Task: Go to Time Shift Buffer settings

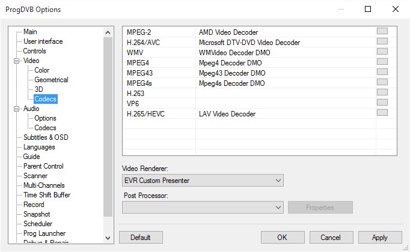Action: [47, 195]
